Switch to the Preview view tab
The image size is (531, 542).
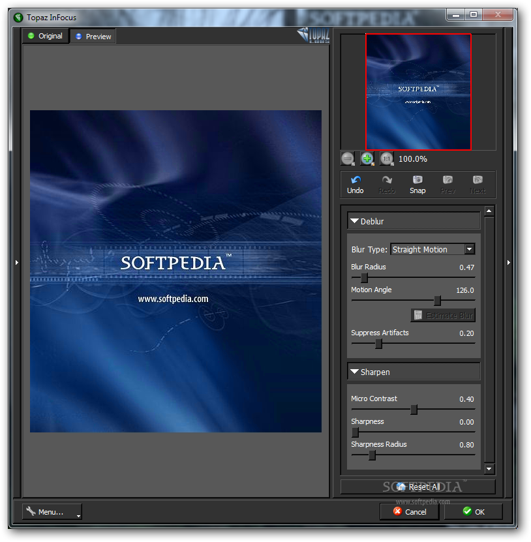93,37
